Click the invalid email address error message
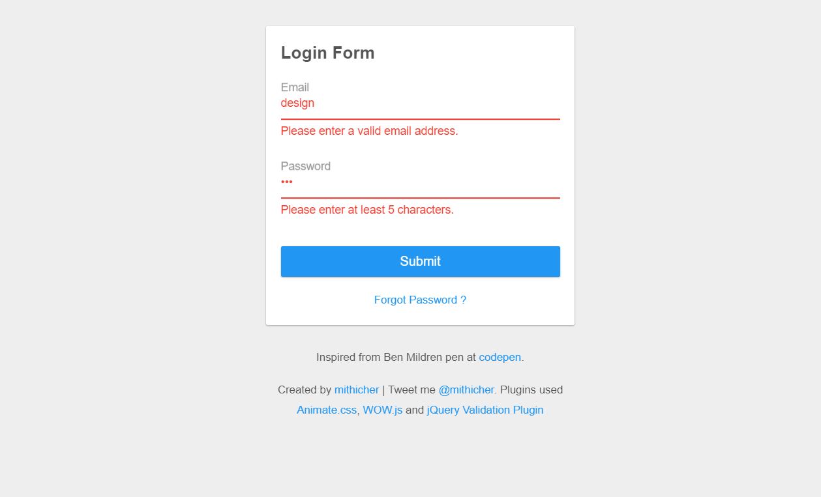 (369, 131)
